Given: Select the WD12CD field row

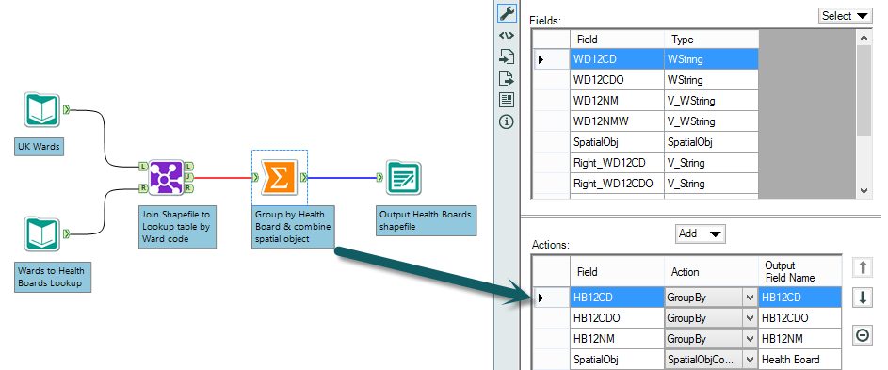Looking at the screenshot, I should click(646, 59).
